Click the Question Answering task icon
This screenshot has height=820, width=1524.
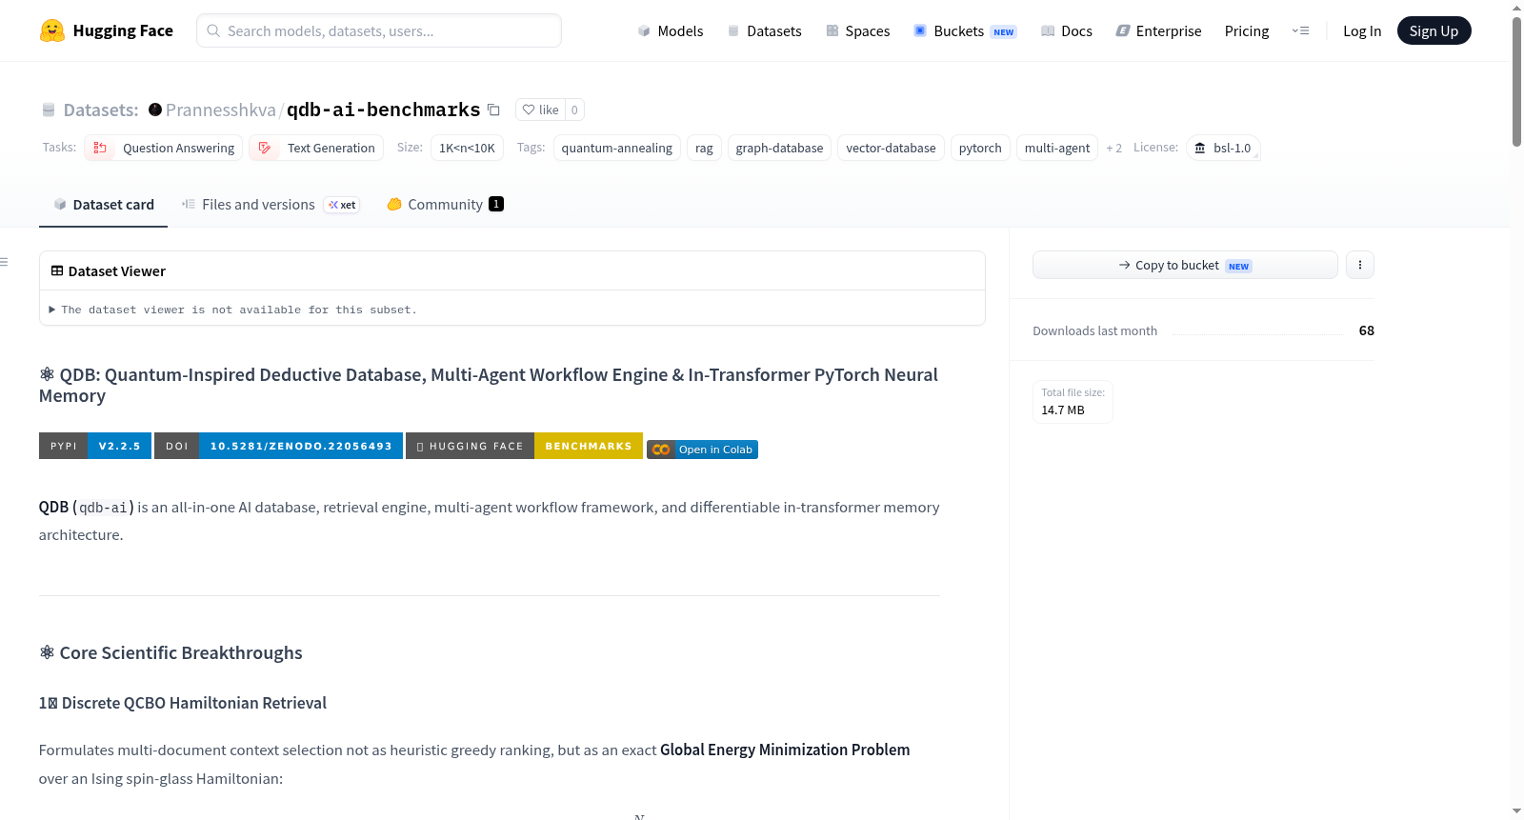tap(100, 148)
